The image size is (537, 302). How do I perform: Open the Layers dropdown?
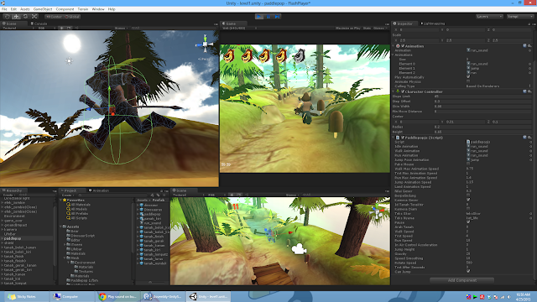click(489, 17)
